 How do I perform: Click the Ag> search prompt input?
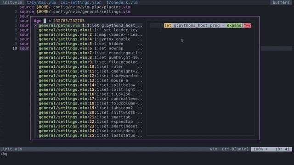pos(45,21)
